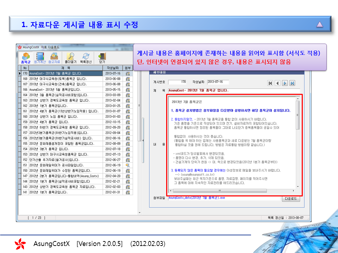Image resolution: width=338 pixels, height=253 pixels.
Task: Click the content area horizontal scrollbar thumb
Action: click(x=220, y=190)
